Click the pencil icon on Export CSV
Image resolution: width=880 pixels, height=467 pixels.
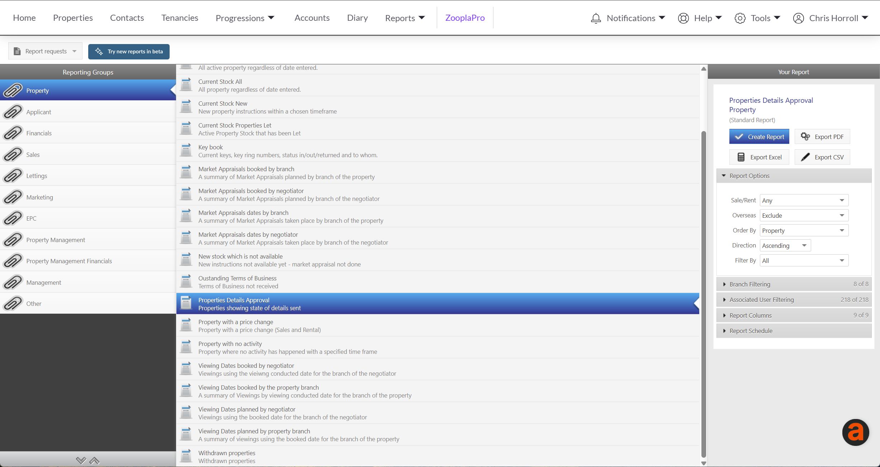(x=805, y=157)
